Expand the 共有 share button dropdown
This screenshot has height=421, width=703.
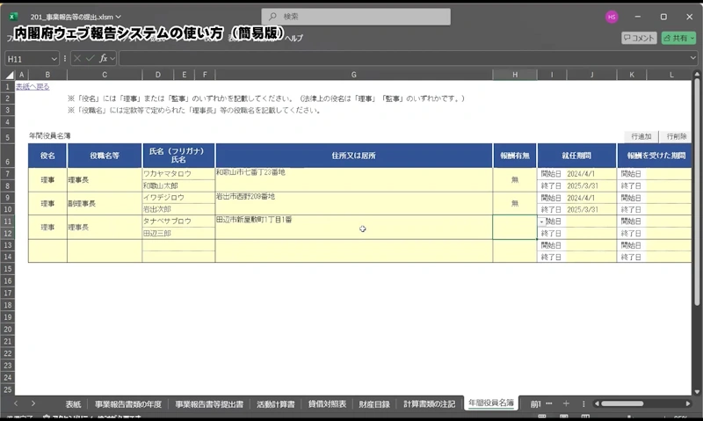pos(692,38)
